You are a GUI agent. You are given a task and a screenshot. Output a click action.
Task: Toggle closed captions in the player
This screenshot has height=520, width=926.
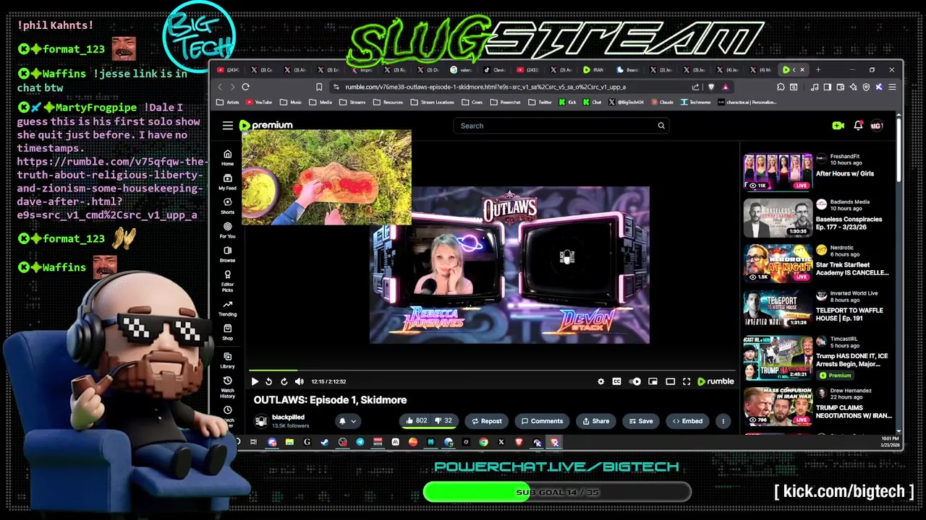point(616,381)
